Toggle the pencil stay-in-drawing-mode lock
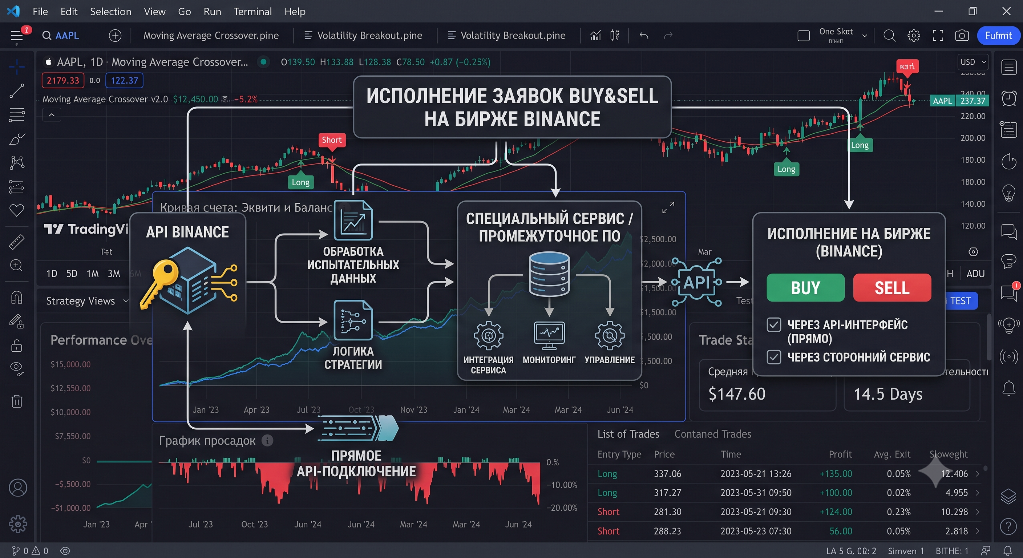The width and height of the screenshot is (1023, 558). pyautogui.click(x=17, y=321)
